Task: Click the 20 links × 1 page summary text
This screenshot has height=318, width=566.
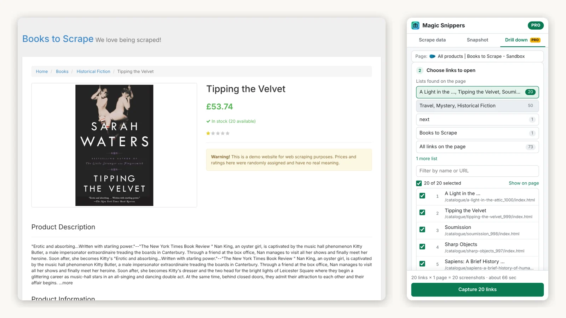Action: point(464,278)
